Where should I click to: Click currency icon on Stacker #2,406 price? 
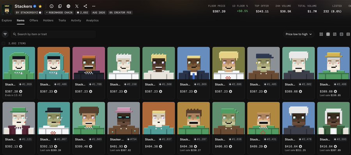tap(55, 91)
